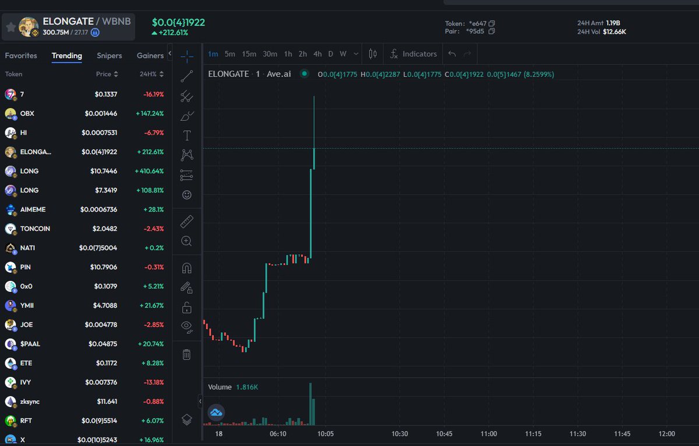Select the zoom in tool

click(187, 241)
